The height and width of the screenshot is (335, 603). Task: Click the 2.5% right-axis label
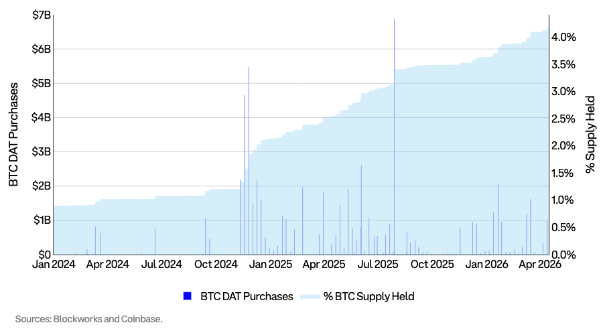point(563,119)
